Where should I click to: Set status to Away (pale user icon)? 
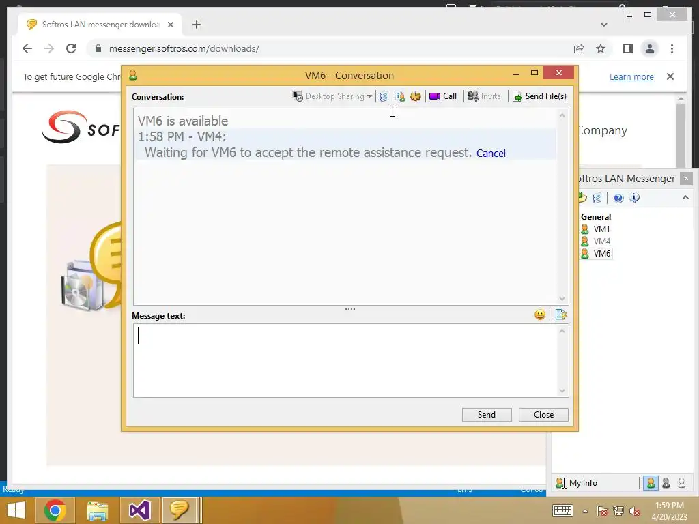click(x=682, y=483)
